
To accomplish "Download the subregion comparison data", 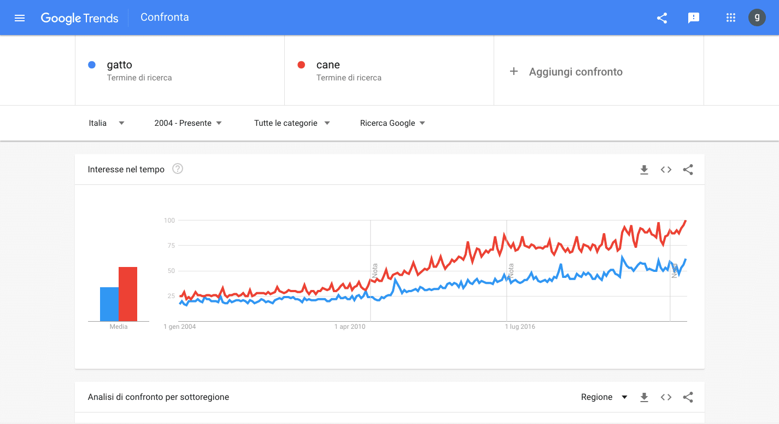I will pyautogui.click(x=644, y=397).
